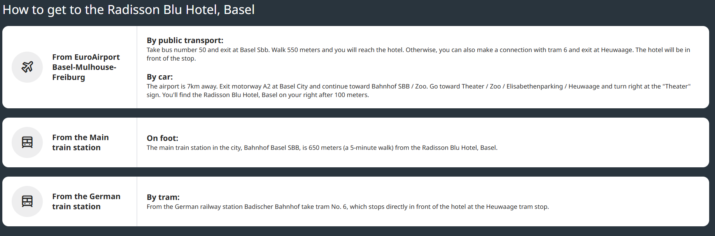This screenshot has height=236, width=715.
Task: Click the train icon beside Main train station
Action: [27, 142]
